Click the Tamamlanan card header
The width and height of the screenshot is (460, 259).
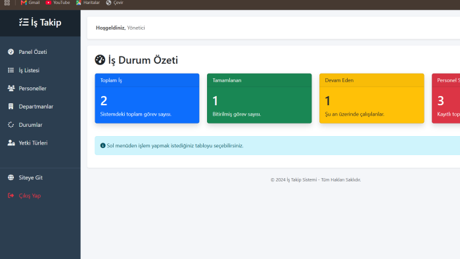click(x=260, y=80)
